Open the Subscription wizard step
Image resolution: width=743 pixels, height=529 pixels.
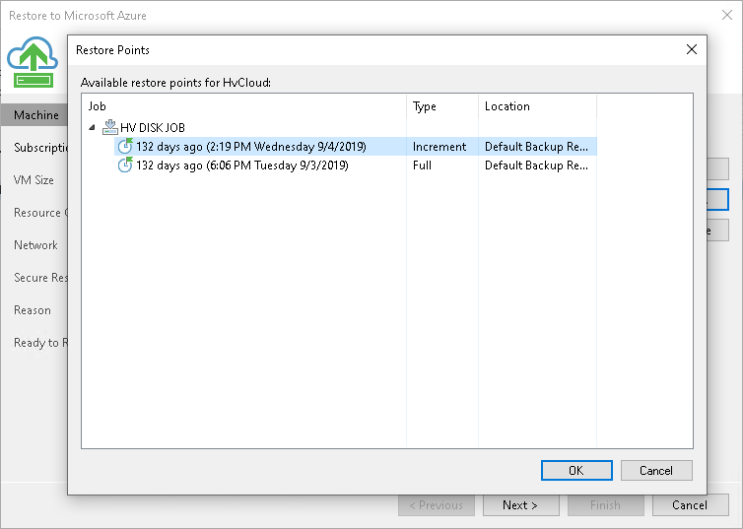click(x=40, y=148)
